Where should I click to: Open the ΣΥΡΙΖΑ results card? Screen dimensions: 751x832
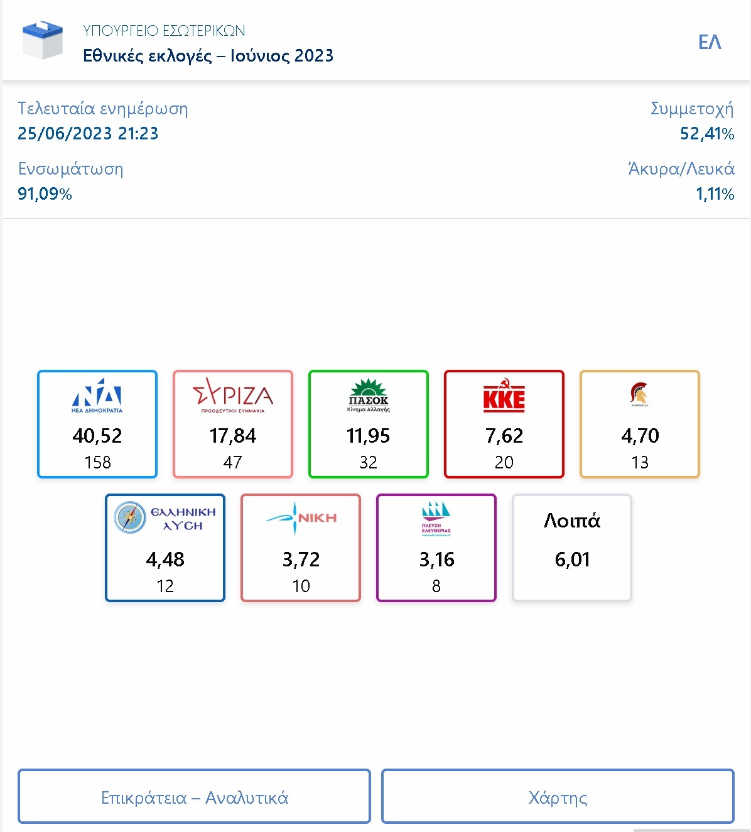[232, 424]
